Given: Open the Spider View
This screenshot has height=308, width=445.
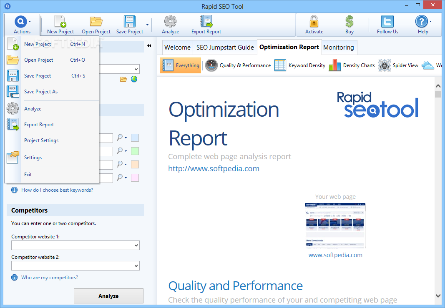Looking at the screenshot, I should [x=398, y=65].
